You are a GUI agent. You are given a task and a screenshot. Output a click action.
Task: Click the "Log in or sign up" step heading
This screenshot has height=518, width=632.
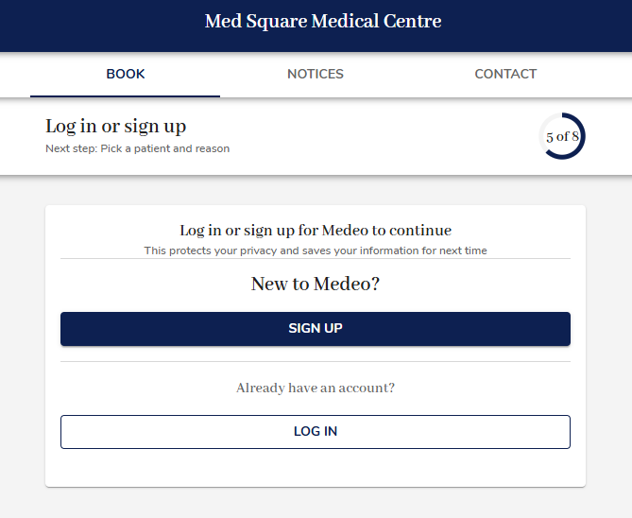[116, 127]
